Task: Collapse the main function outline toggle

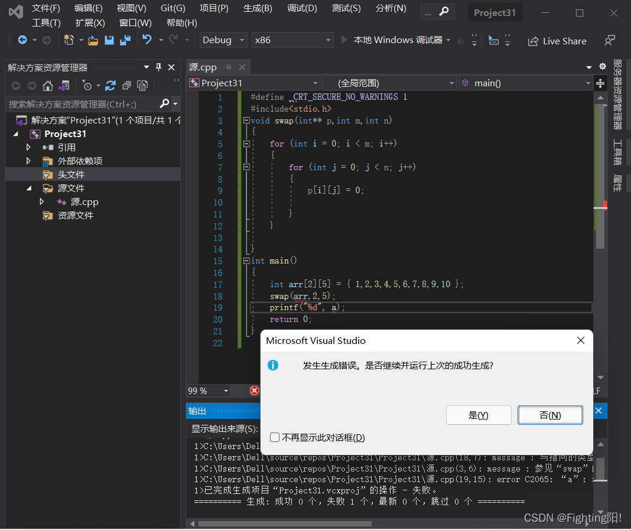Action: point(246,261)
